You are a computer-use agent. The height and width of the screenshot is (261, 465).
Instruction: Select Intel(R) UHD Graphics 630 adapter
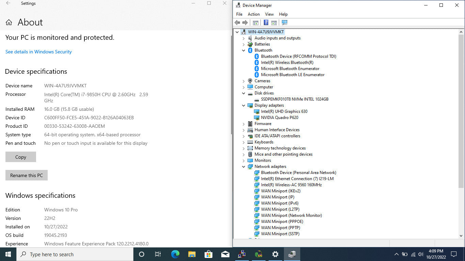(284, 111)
